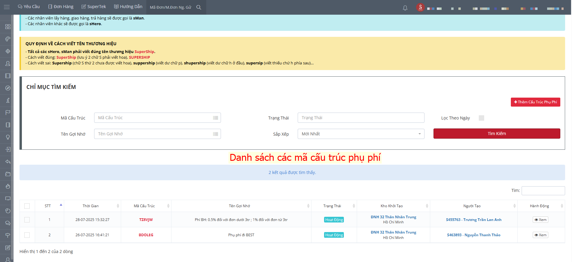Image resolution: width=572 pixels, height=262 pixels.
Task: Click the signpost sidebar icon
Action: click(x=8, y=235)
